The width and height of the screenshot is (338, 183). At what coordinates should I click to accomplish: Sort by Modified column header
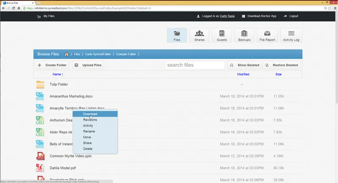(x=243, y=74)
